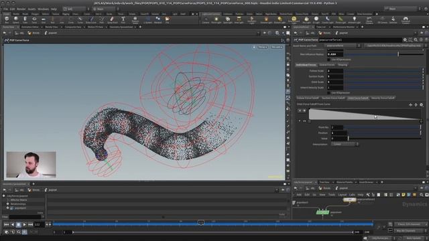Open the desktop selector dropdown
The width and height of the screenshot is (429, 241).
coord(76,9)
